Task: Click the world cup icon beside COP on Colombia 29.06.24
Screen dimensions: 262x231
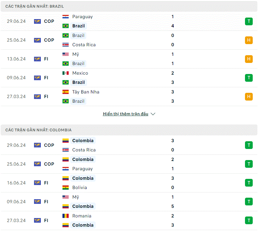Action: tap(37, 145)
